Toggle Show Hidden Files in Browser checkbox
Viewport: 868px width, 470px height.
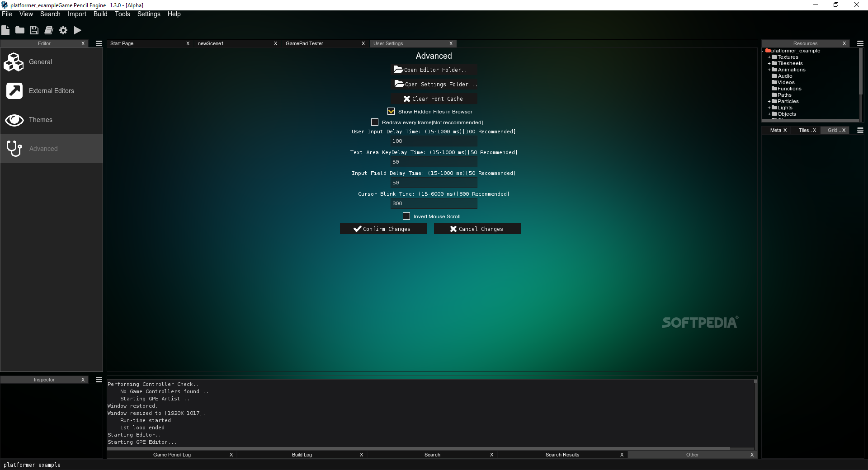(391, 111)
